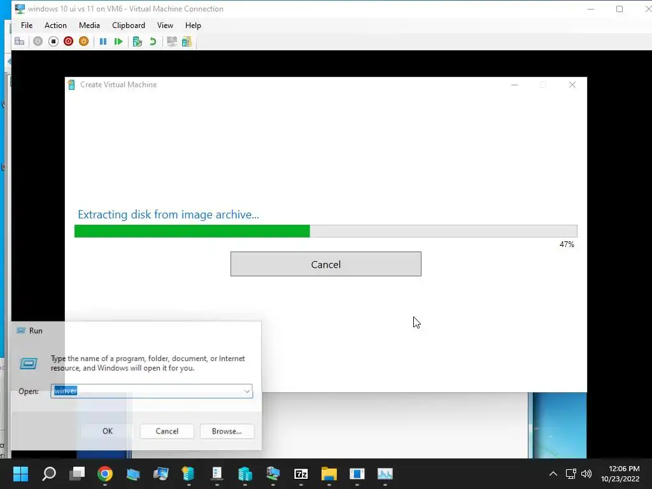Viewport: 652px width, 489px height.
Task: Turn off the VM with the stop icon
Action: [53, 41]
